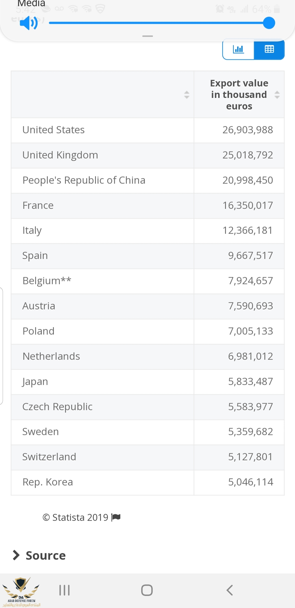This screenshot has height=608, width=295.
Task: Click the Statista flag report icon
Action: coord(116,517)
